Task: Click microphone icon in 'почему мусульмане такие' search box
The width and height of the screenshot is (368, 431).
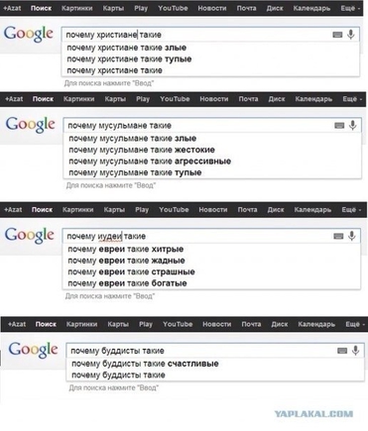Action: point(353,125)
